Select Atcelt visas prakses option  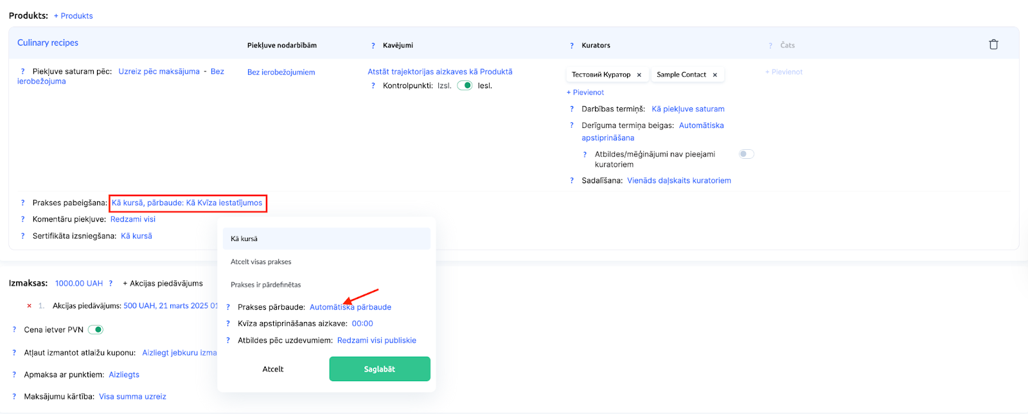pos(261,262)
